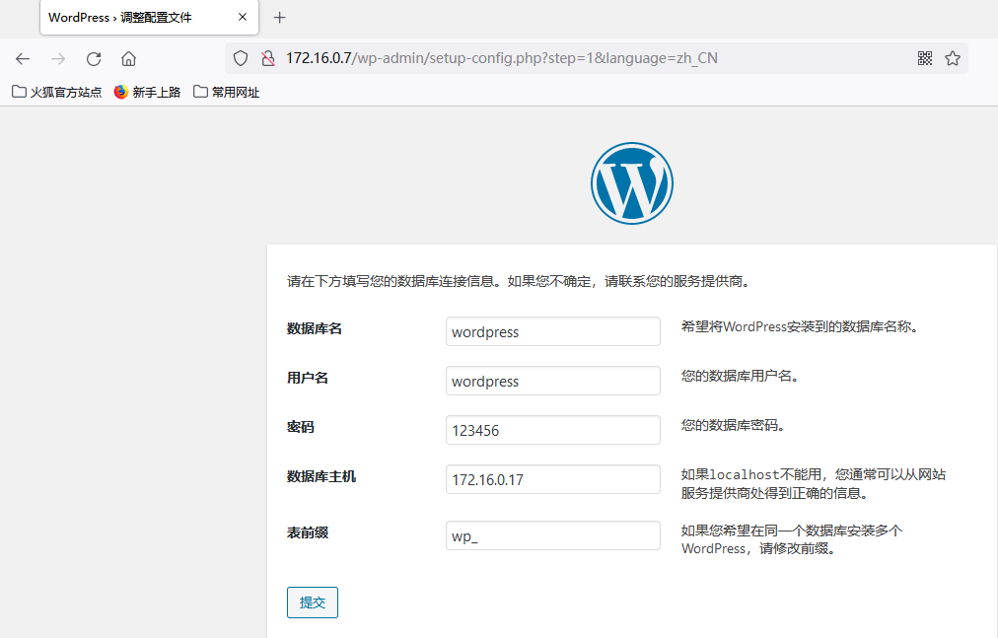The image size is (998, 638).
Task: Close the WordPress 调整配置文件 tab
Action: (243, 17)
